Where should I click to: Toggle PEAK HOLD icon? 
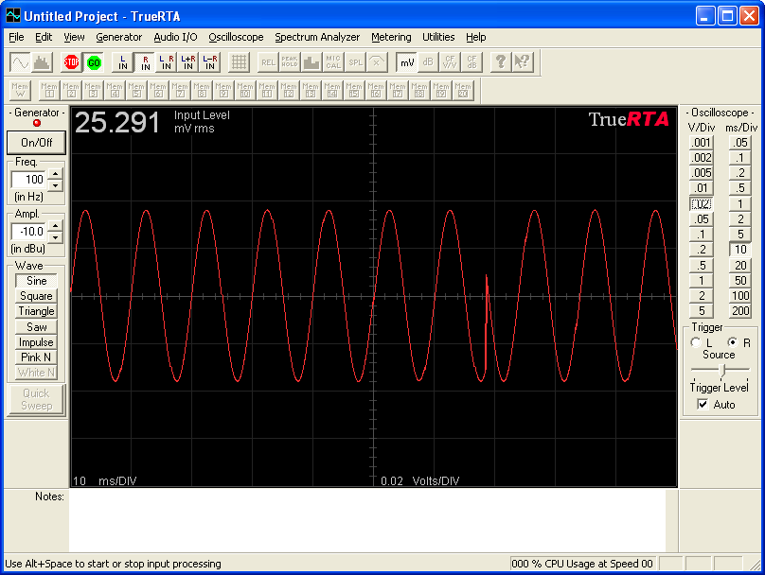pos(290,62)
